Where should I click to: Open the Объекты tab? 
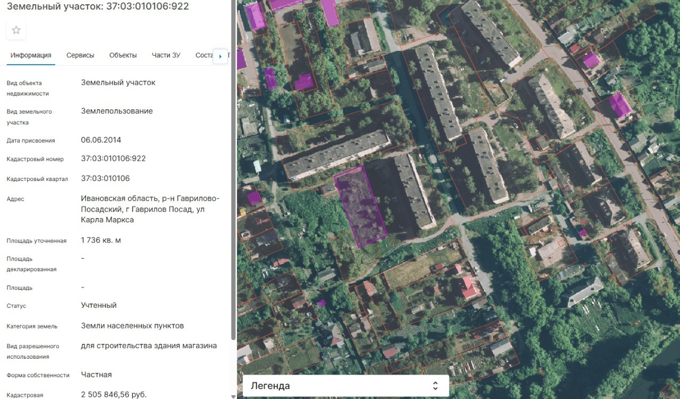[x=123, y=55]
